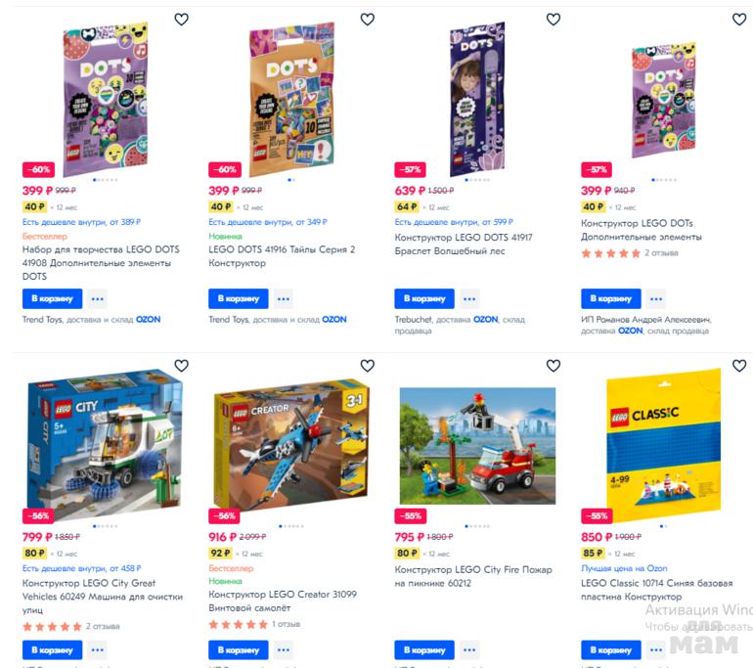Screen dimensions: 753x668
Task: Open more options menu for DOTS 41908
Action: 98,298
